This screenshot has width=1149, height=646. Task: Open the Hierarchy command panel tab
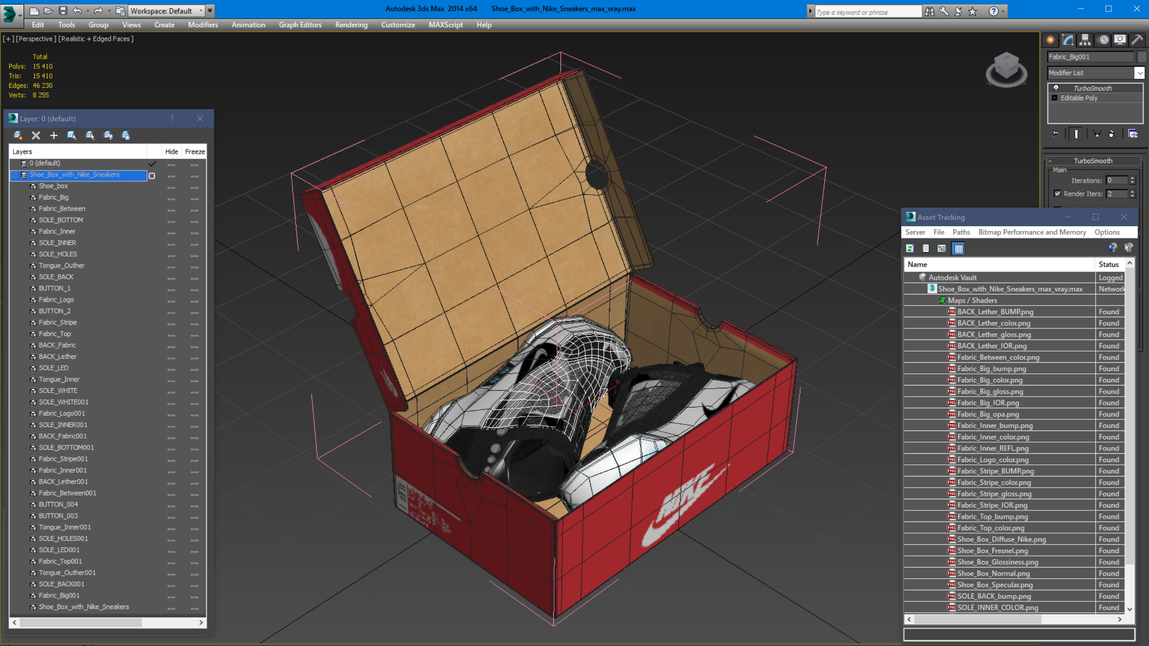1085,40
